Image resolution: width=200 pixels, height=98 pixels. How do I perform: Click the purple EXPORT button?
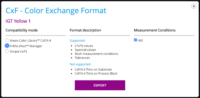tap(100, 85)
